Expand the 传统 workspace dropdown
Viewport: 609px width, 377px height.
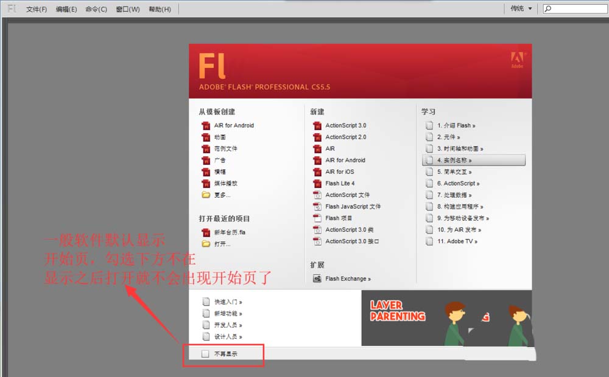[521, 8]
